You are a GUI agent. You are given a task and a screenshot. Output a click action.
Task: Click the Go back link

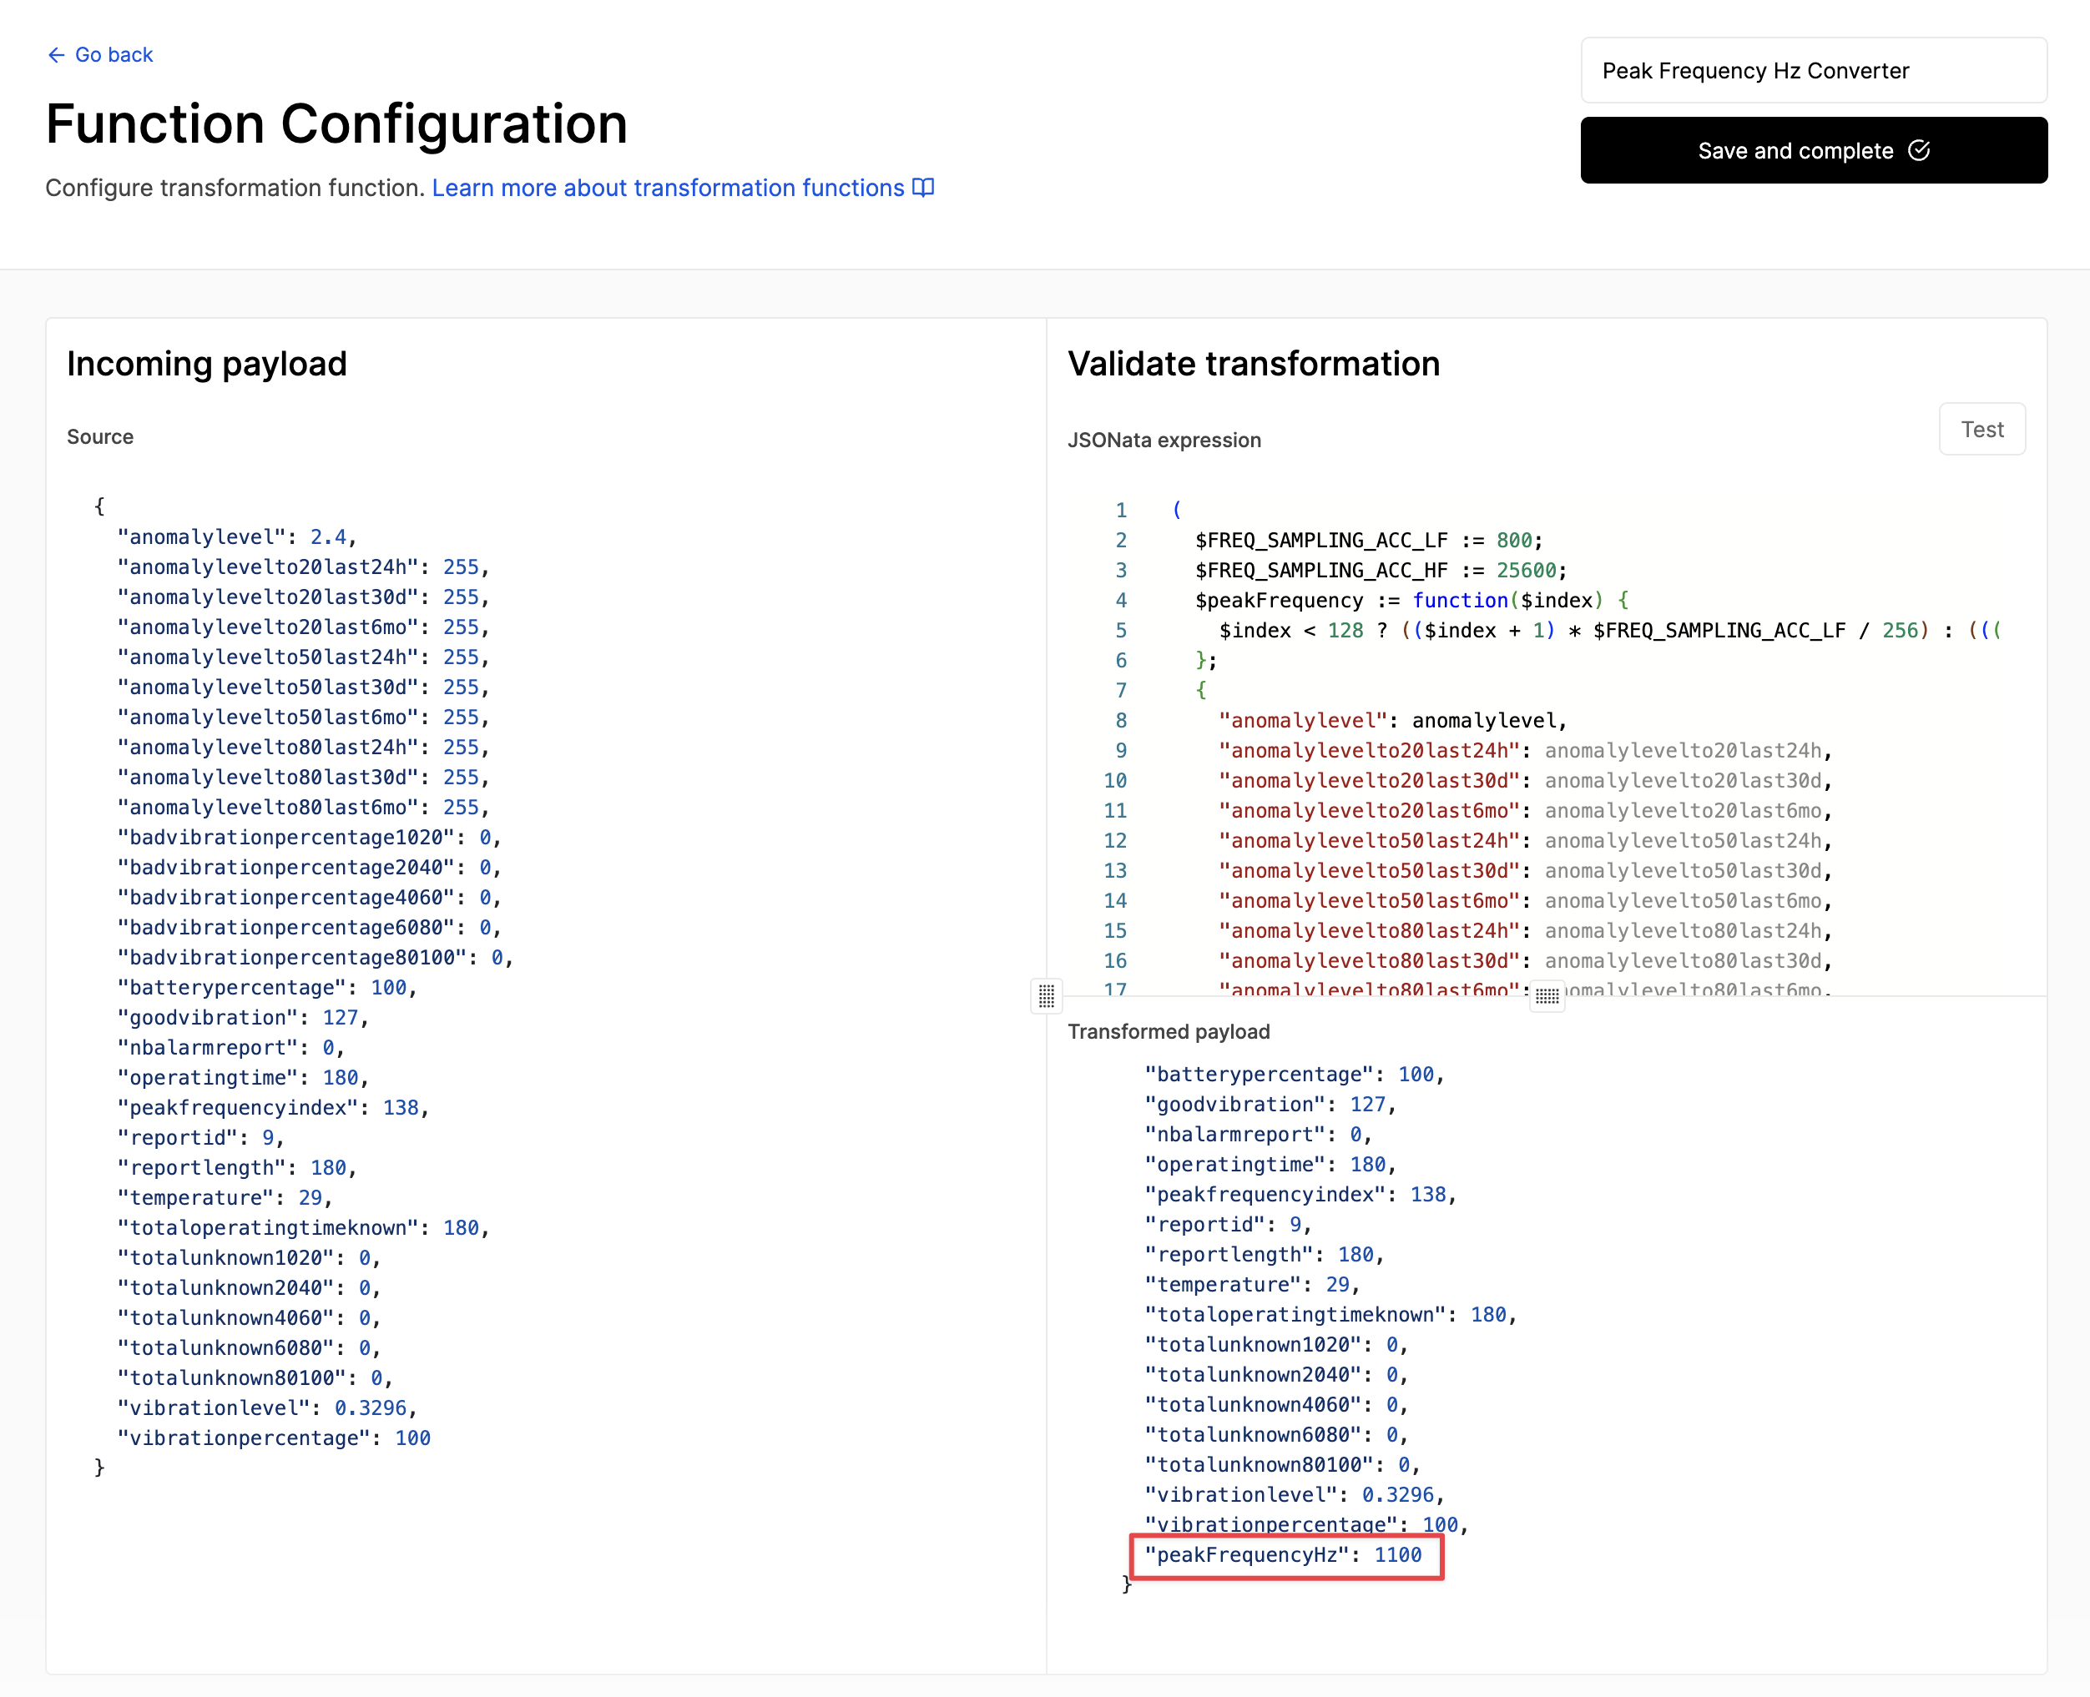114,55
